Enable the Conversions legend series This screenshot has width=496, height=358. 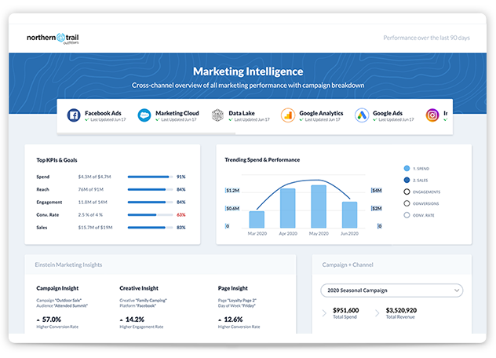[407, 203]
